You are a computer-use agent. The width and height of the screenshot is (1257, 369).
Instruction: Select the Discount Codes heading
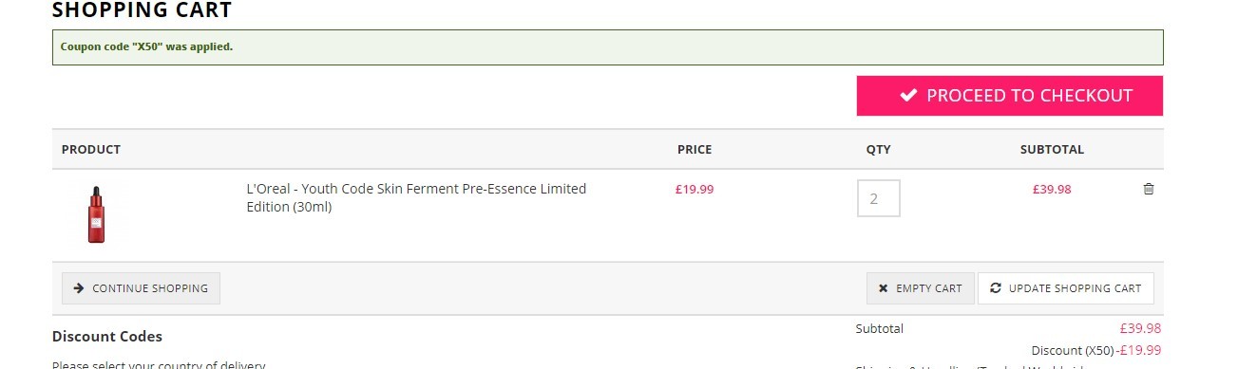[107, 336]
